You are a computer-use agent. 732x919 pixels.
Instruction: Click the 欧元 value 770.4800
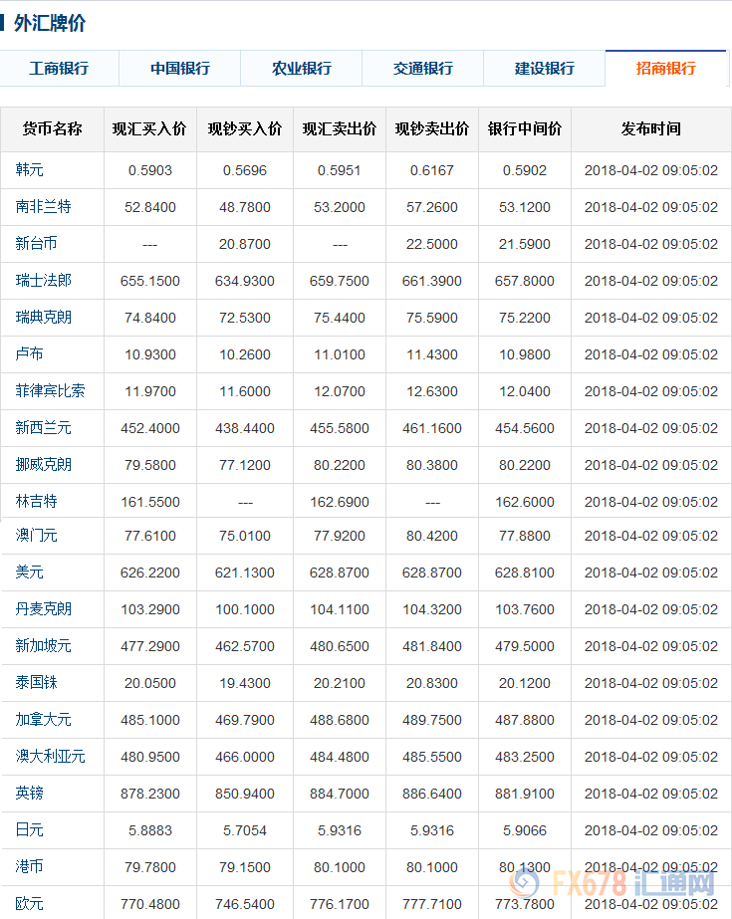click(150, 904)
